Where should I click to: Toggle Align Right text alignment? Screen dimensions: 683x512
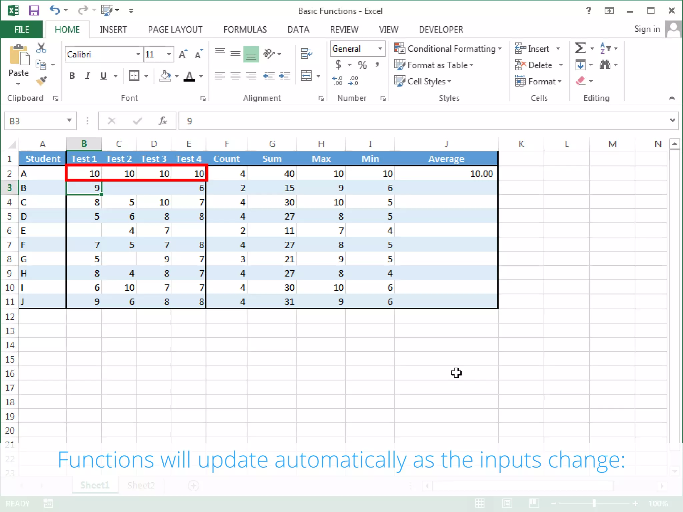[x=251, y=76]
